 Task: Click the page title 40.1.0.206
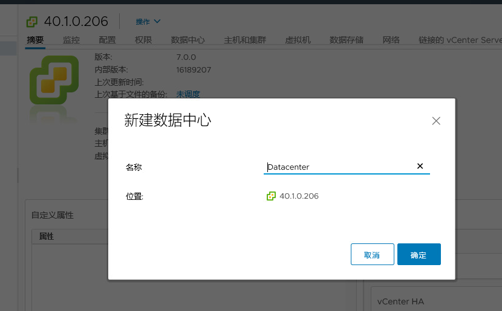pyautogui.click(x=76, y=21)
